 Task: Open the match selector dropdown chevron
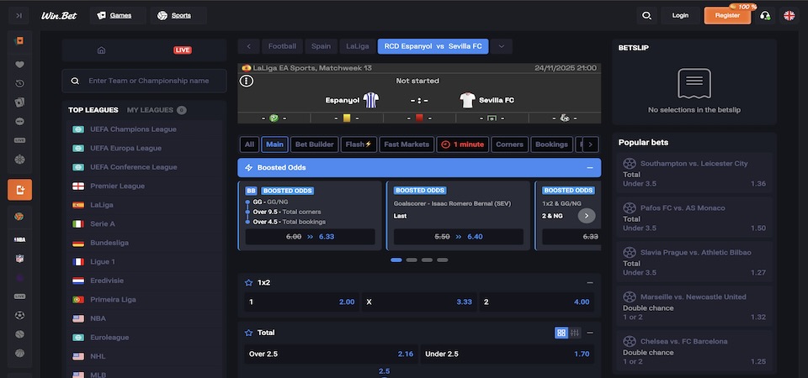pyautogui.click(x=502, y=46)
